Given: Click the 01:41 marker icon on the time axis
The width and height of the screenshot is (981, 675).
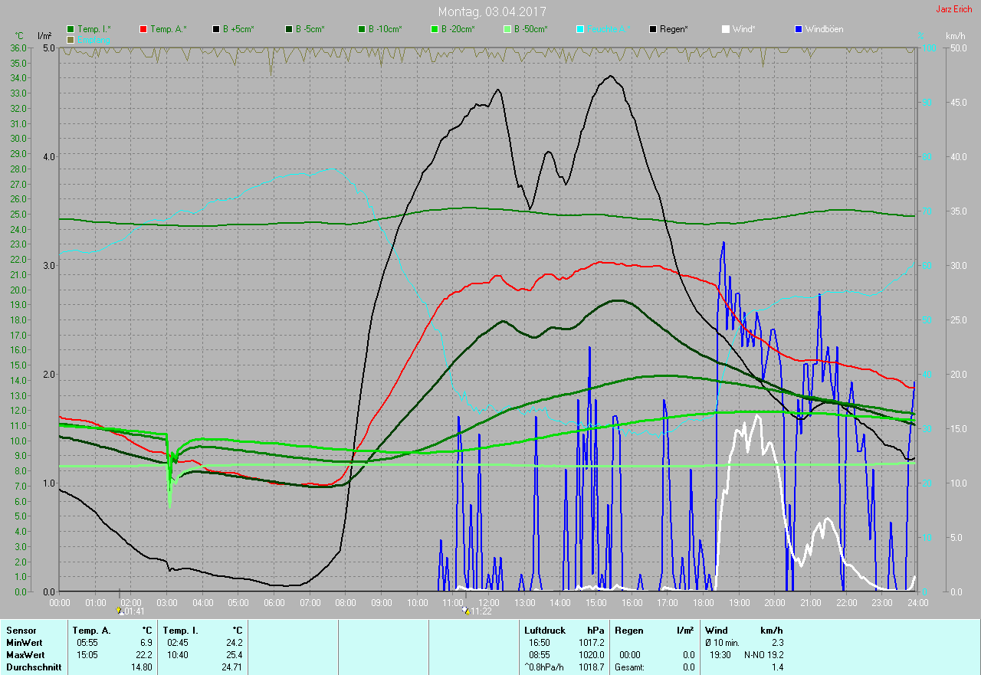Looking at the screenshot, I should tap(119, 611).
